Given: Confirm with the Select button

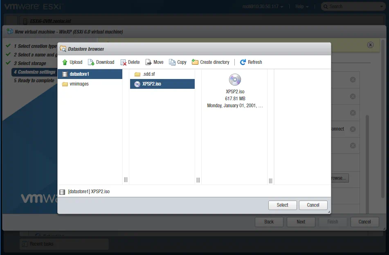Looking at the screenshot, I should 282,205.
